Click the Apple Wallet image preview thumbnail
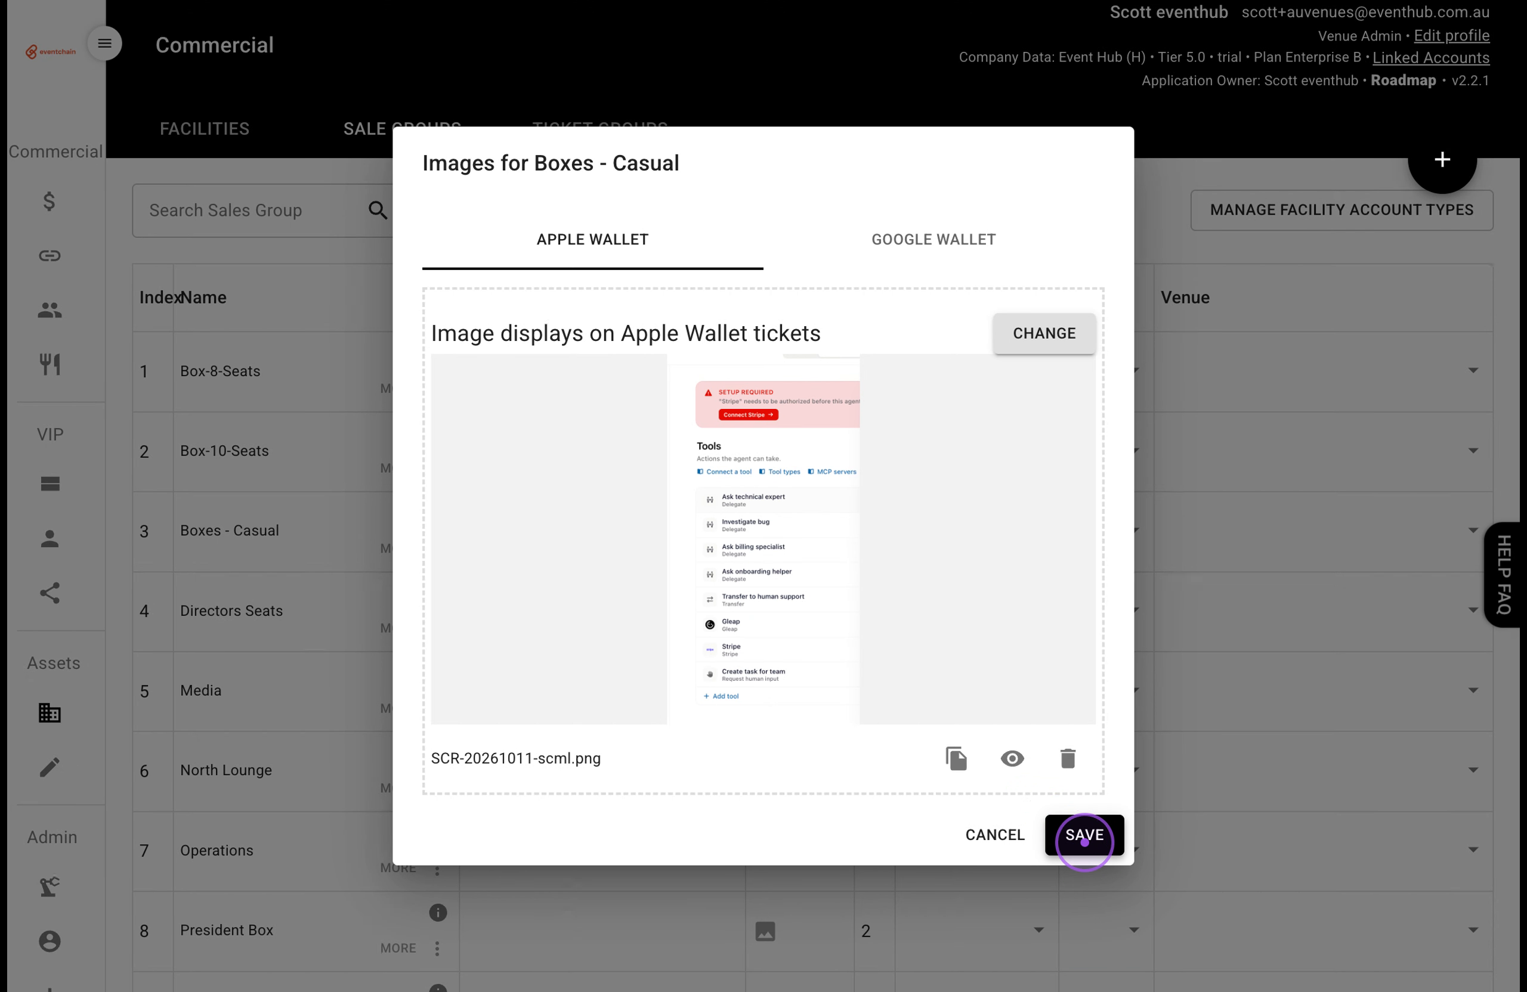 763,540
